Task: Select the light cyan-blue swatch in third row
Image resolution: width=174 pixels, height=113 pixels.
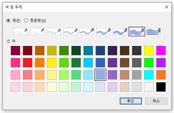Action: point(88,75)
